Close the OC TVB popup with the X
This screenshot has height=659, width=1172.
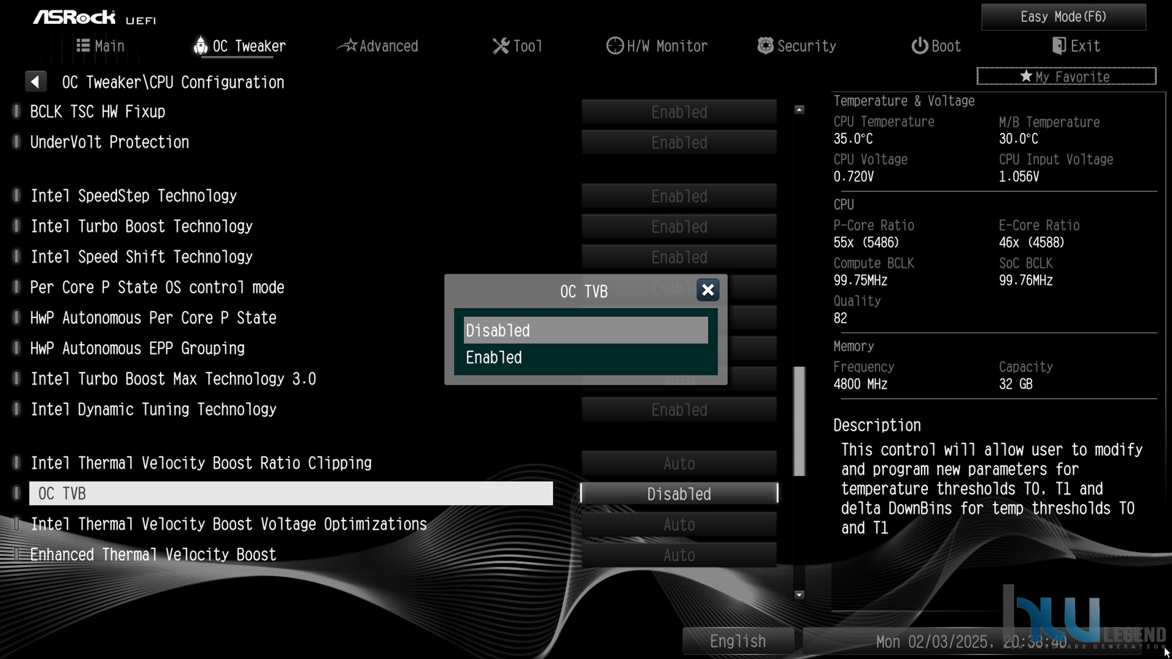[707, 290]
